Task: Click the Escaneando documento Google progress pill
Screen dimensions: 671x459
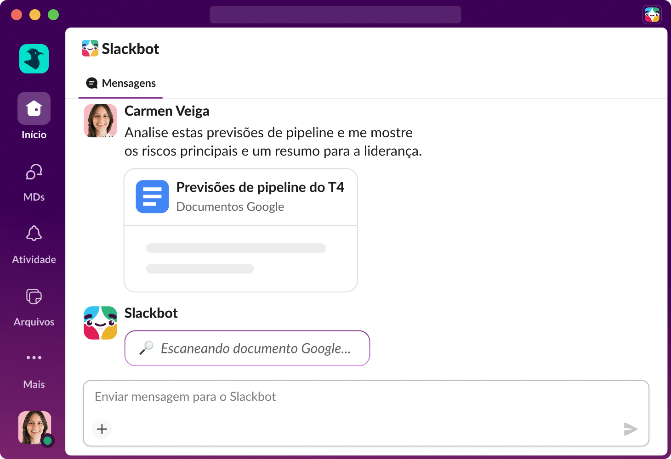Action: [247, 348]
